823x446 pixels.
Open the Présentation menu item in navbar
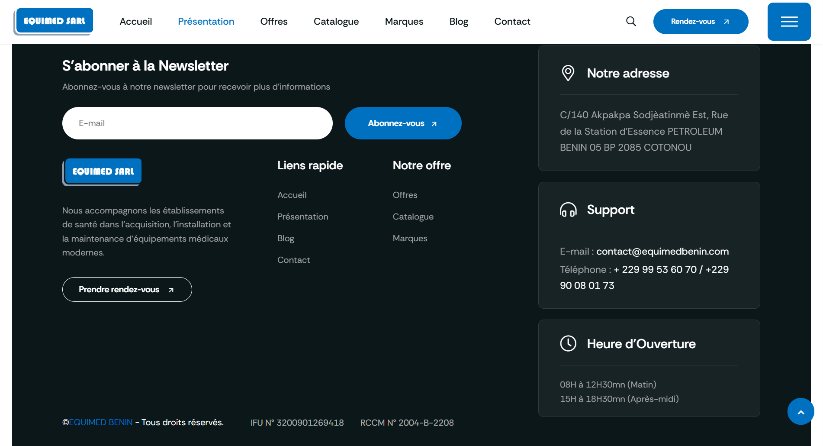click(x=206, y=21)
